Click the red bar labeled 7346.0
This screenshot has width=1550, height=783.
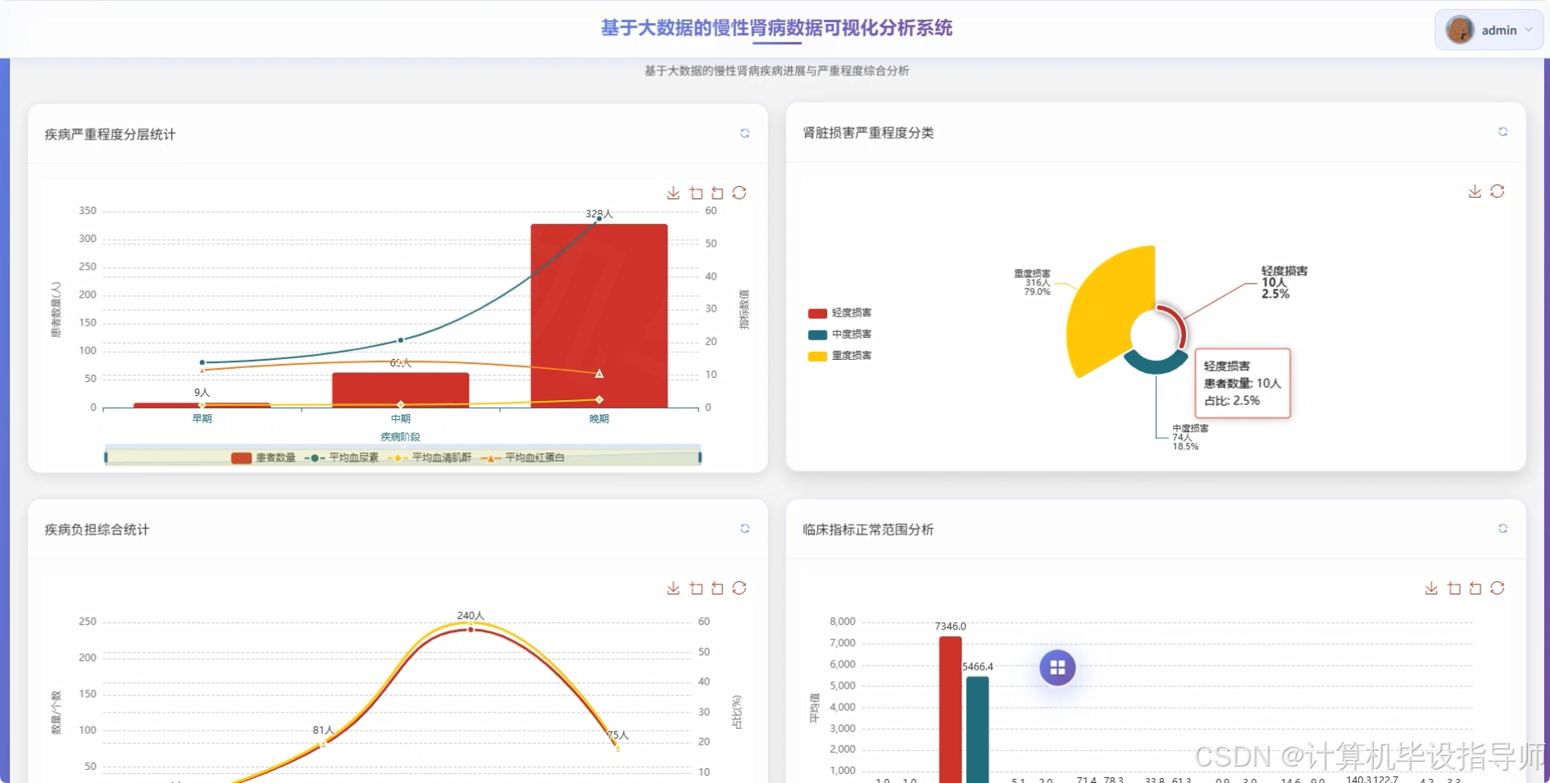951,709
